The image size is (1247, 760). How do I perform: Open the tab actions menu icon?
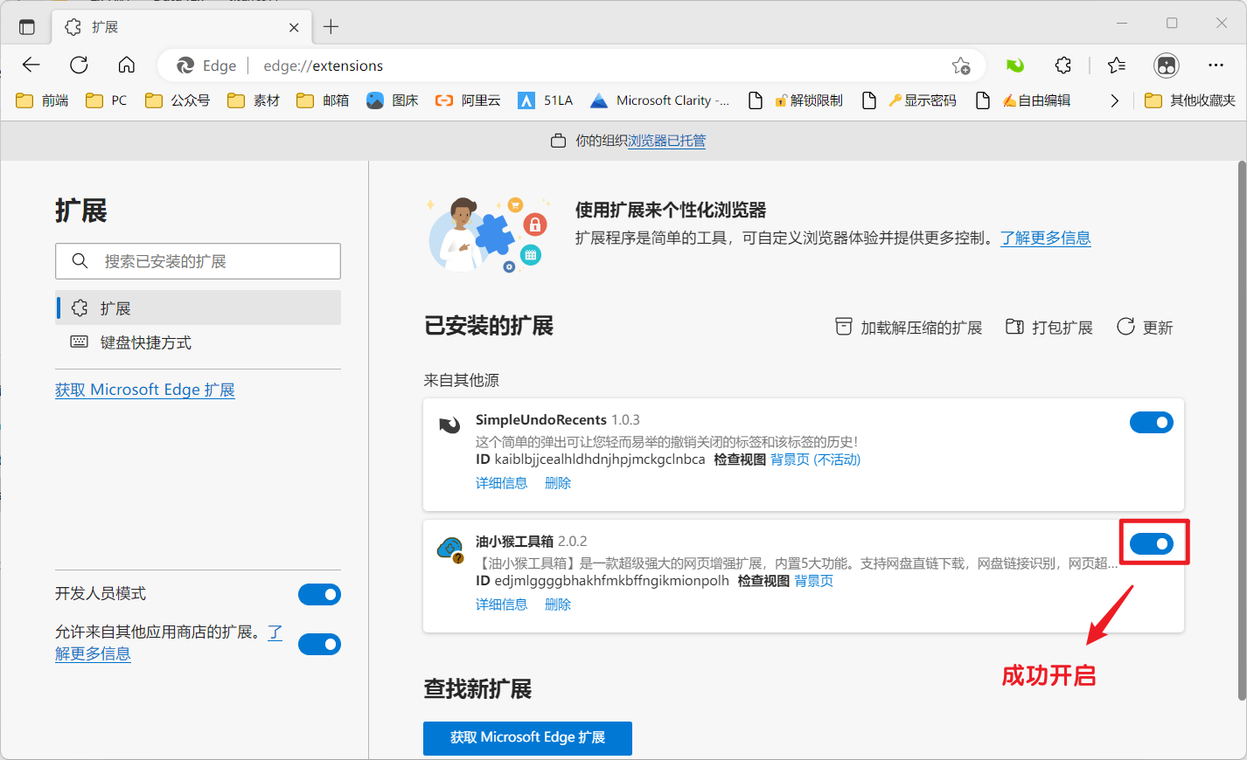click(26, 26)
